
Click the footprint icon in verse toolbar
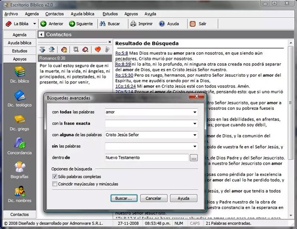(x=107, y=49)
